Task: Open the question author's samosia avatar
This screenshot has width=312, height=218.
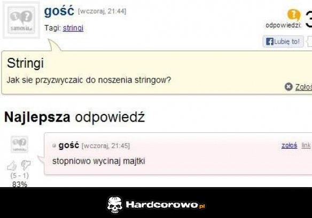Action: coord(21,20)
